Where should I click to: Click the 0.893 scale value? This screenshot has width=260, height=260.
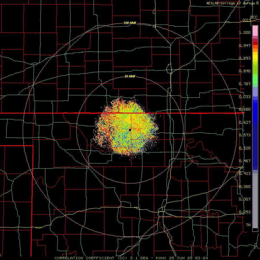(x=245, y=58)
